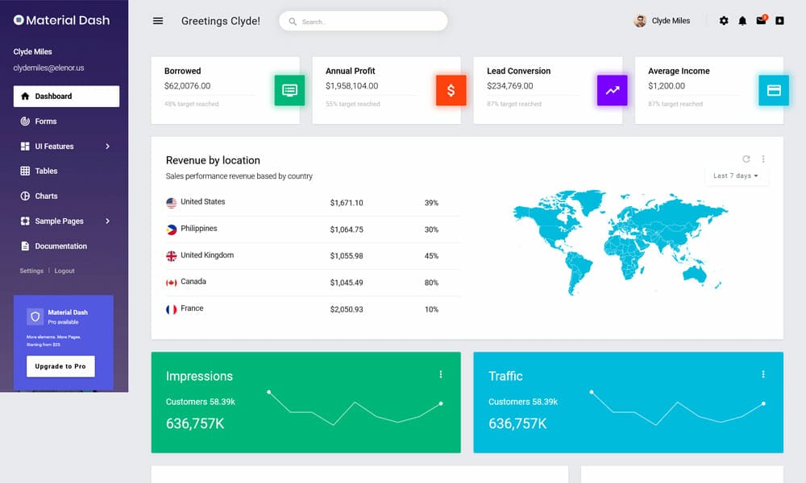
Task: Click the Search input field
Action: point(364,22)
